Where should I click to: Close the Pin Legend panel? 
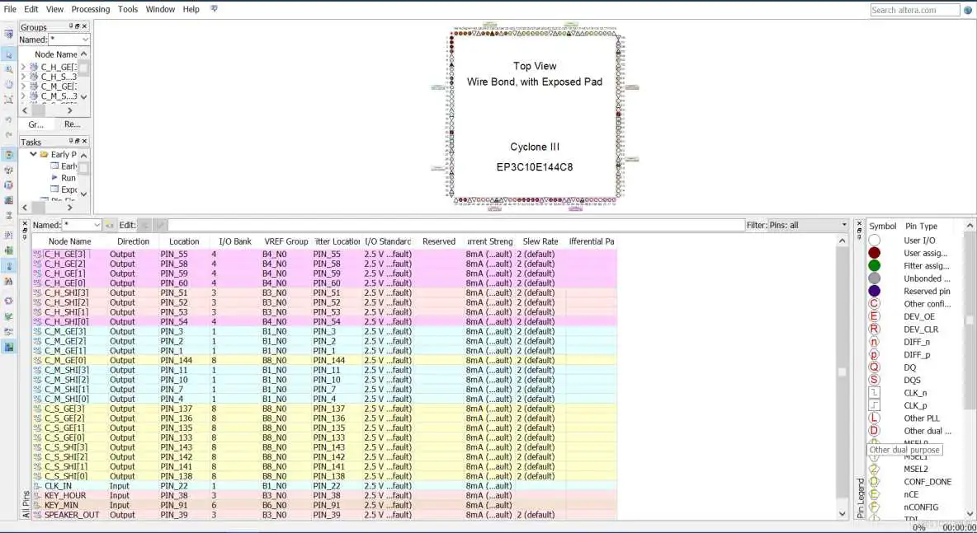coord(859,222)
